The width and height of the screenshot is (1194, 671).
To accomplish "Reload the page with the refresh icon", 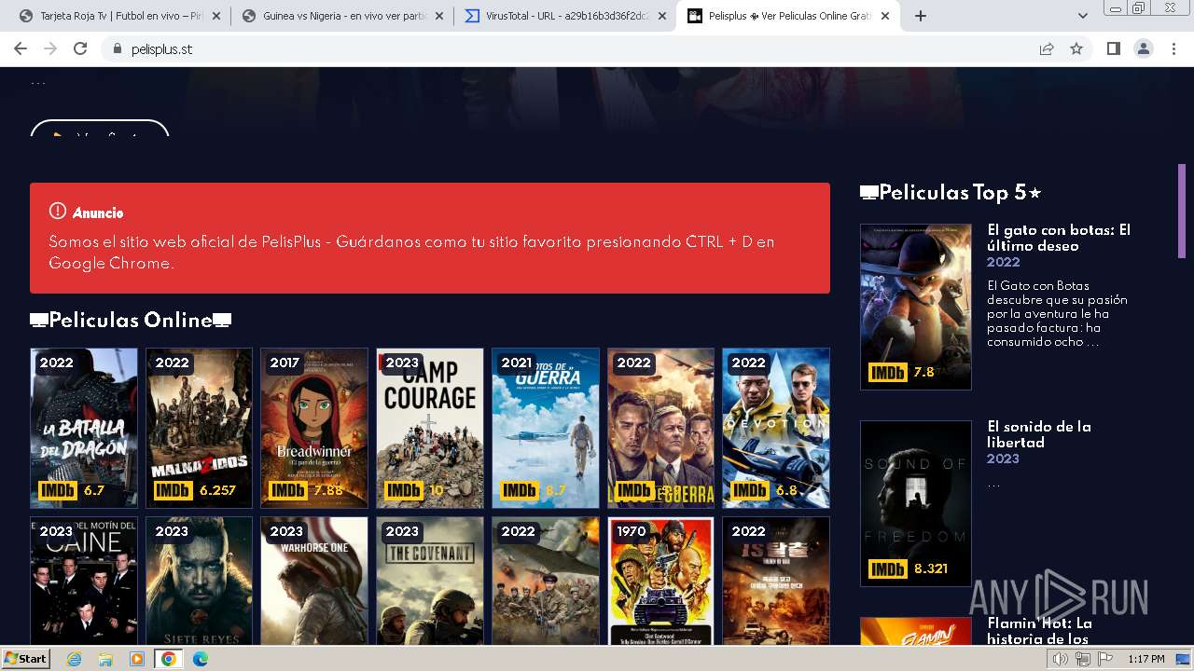I will coord(80,48).
